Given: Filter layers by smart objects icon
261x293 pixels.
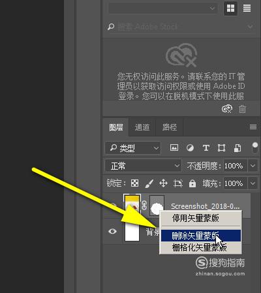Looking at the screenshot, I should tap(238, 148).
